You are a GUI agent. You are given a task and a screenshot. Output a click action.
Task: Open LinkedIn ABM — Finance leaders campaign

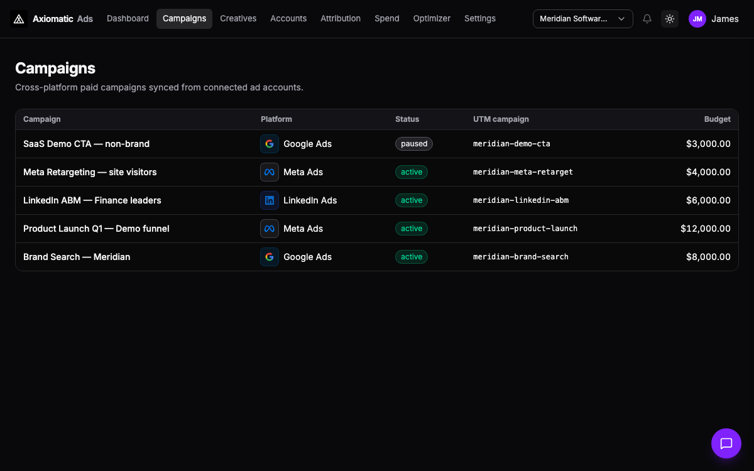tap(92, 200)
